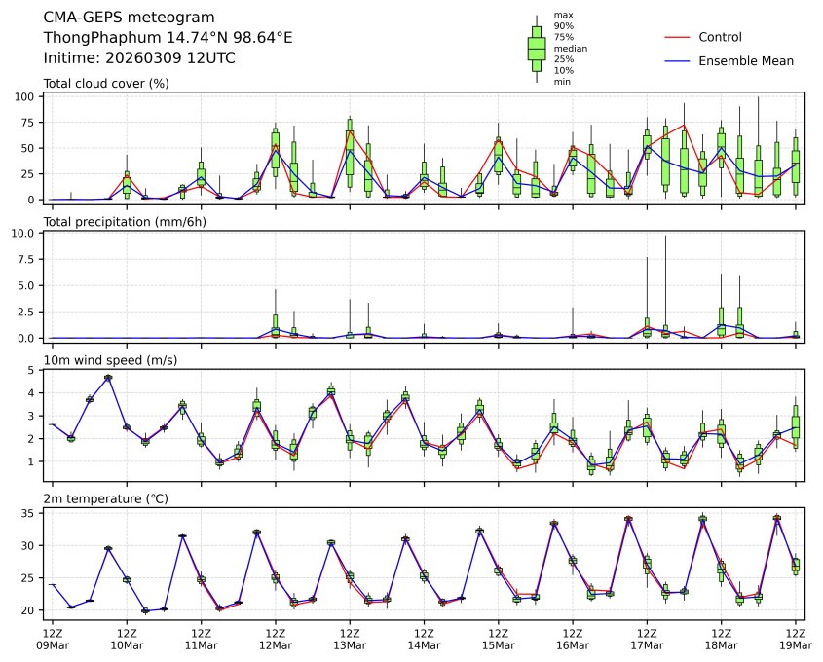The image size is (823, 662).
Task: Click the 12Z 15Mar time axis label
Action: click(498, 638)
